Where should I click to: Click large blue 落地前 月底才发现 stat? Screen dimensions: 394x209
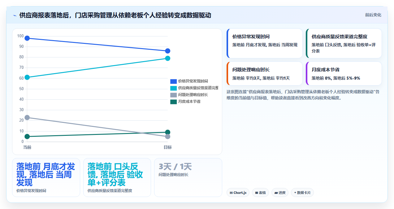click(x=46, y=174)
